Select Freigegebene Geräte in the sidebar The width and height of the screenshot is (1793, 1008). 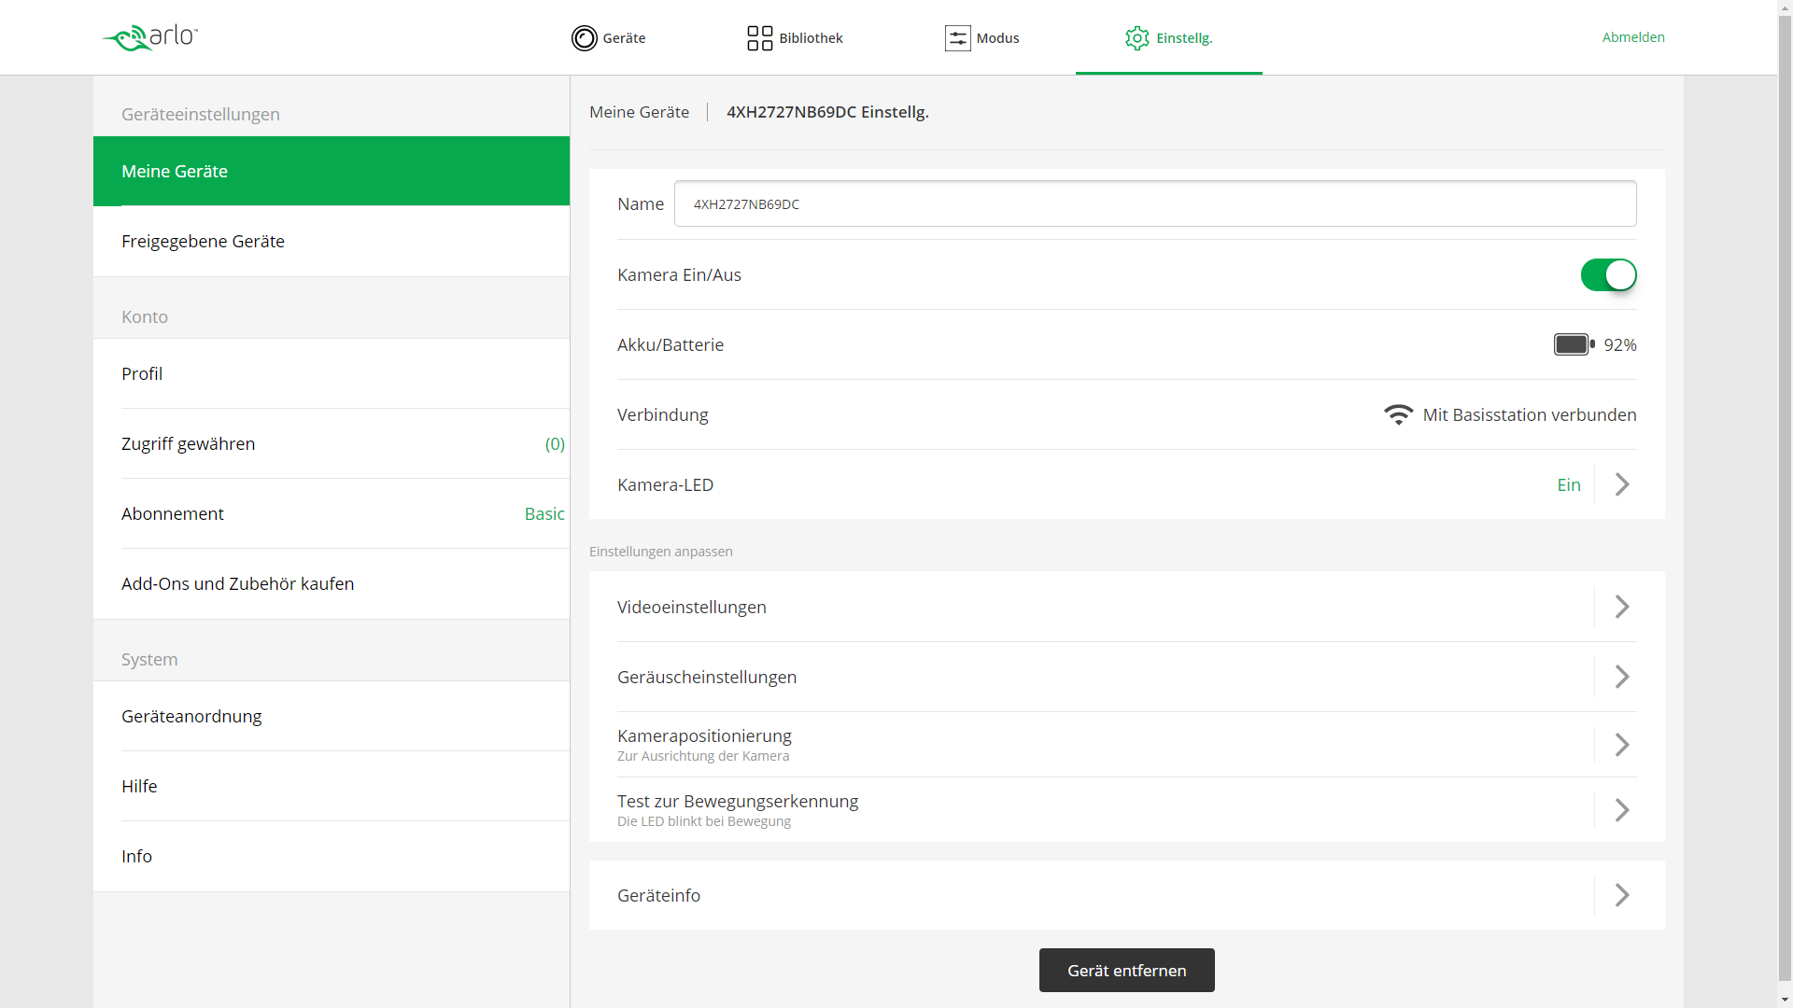[203, 241]
